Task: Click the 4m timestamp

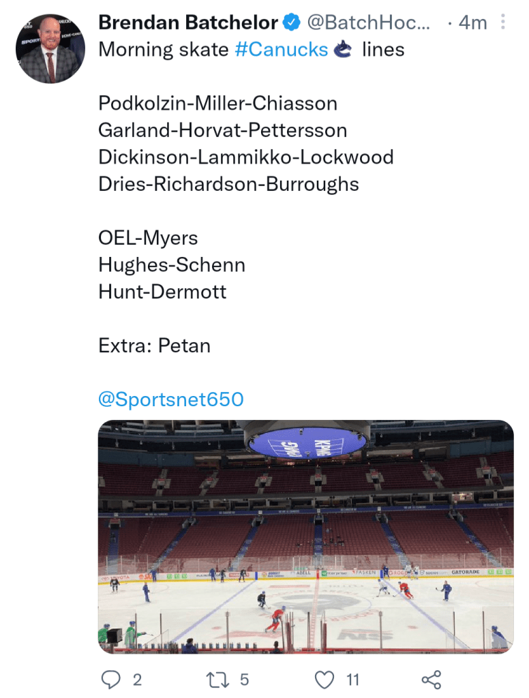Action: [x=473, y=22]
